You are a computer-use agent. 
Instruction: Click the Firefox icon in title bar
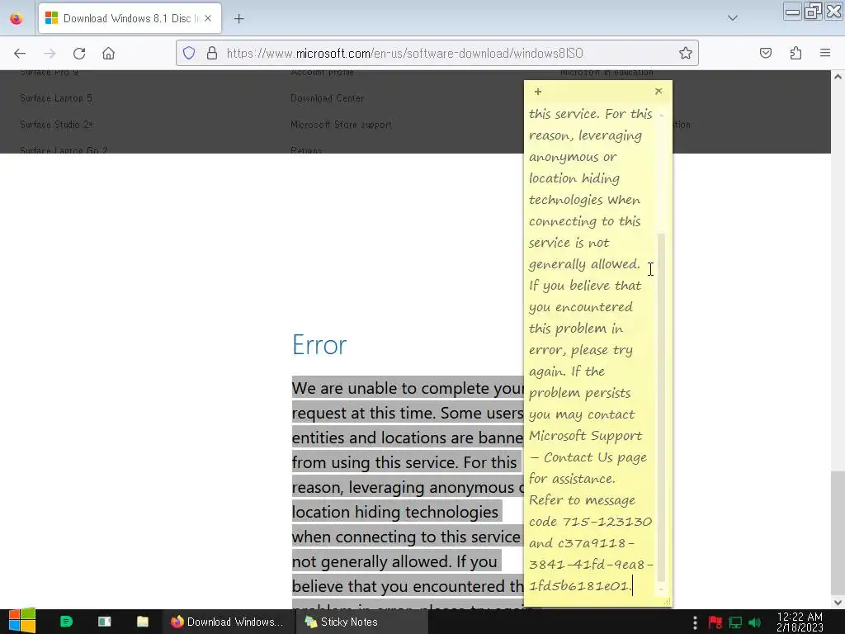coord(17,19)
